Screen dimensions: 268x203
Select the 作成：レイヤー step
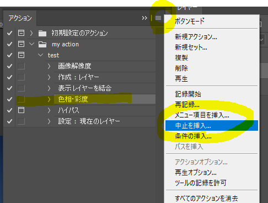pyautogui.click(x=79, y=77)
